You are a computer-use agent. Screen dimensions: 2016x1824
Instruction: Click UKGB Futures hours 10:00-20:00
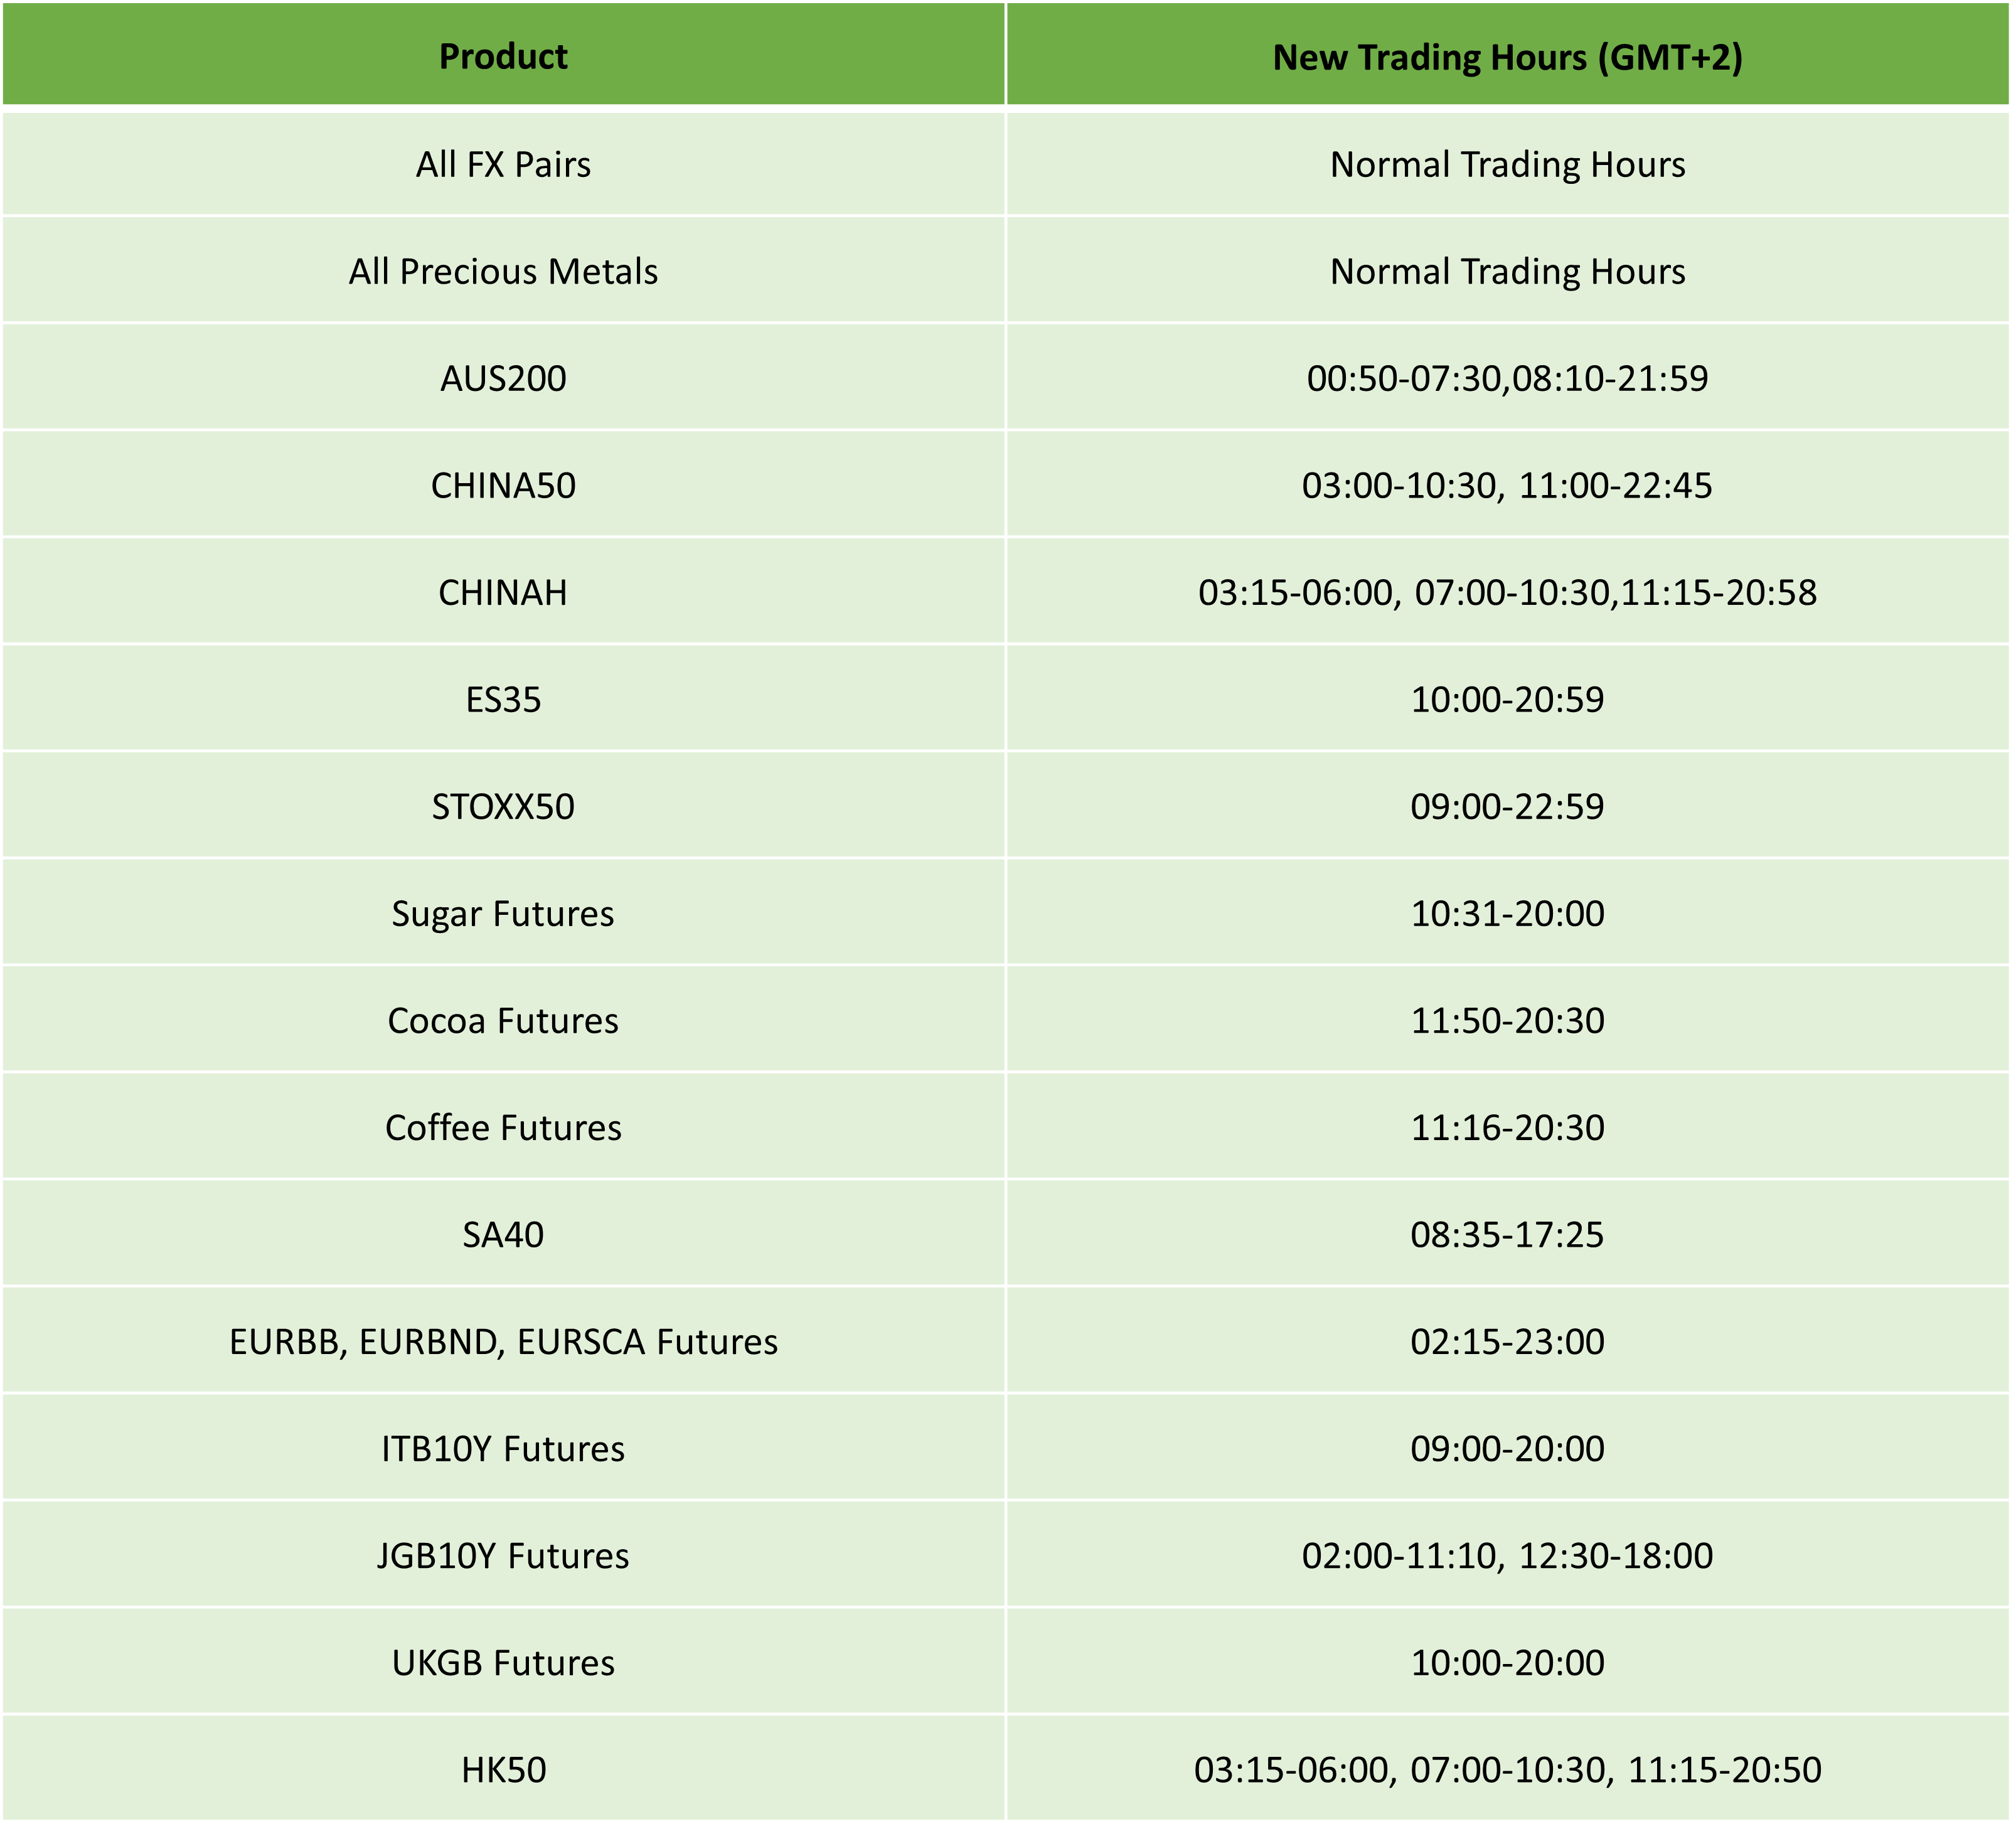1508,1662
